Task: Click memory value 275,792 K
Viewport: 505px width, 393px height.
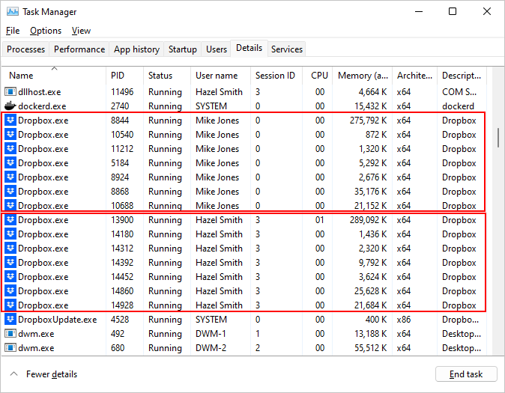Action: point(368,121)
